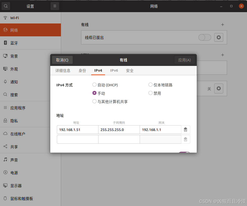Minimize the Settings window

coord(221,6)
